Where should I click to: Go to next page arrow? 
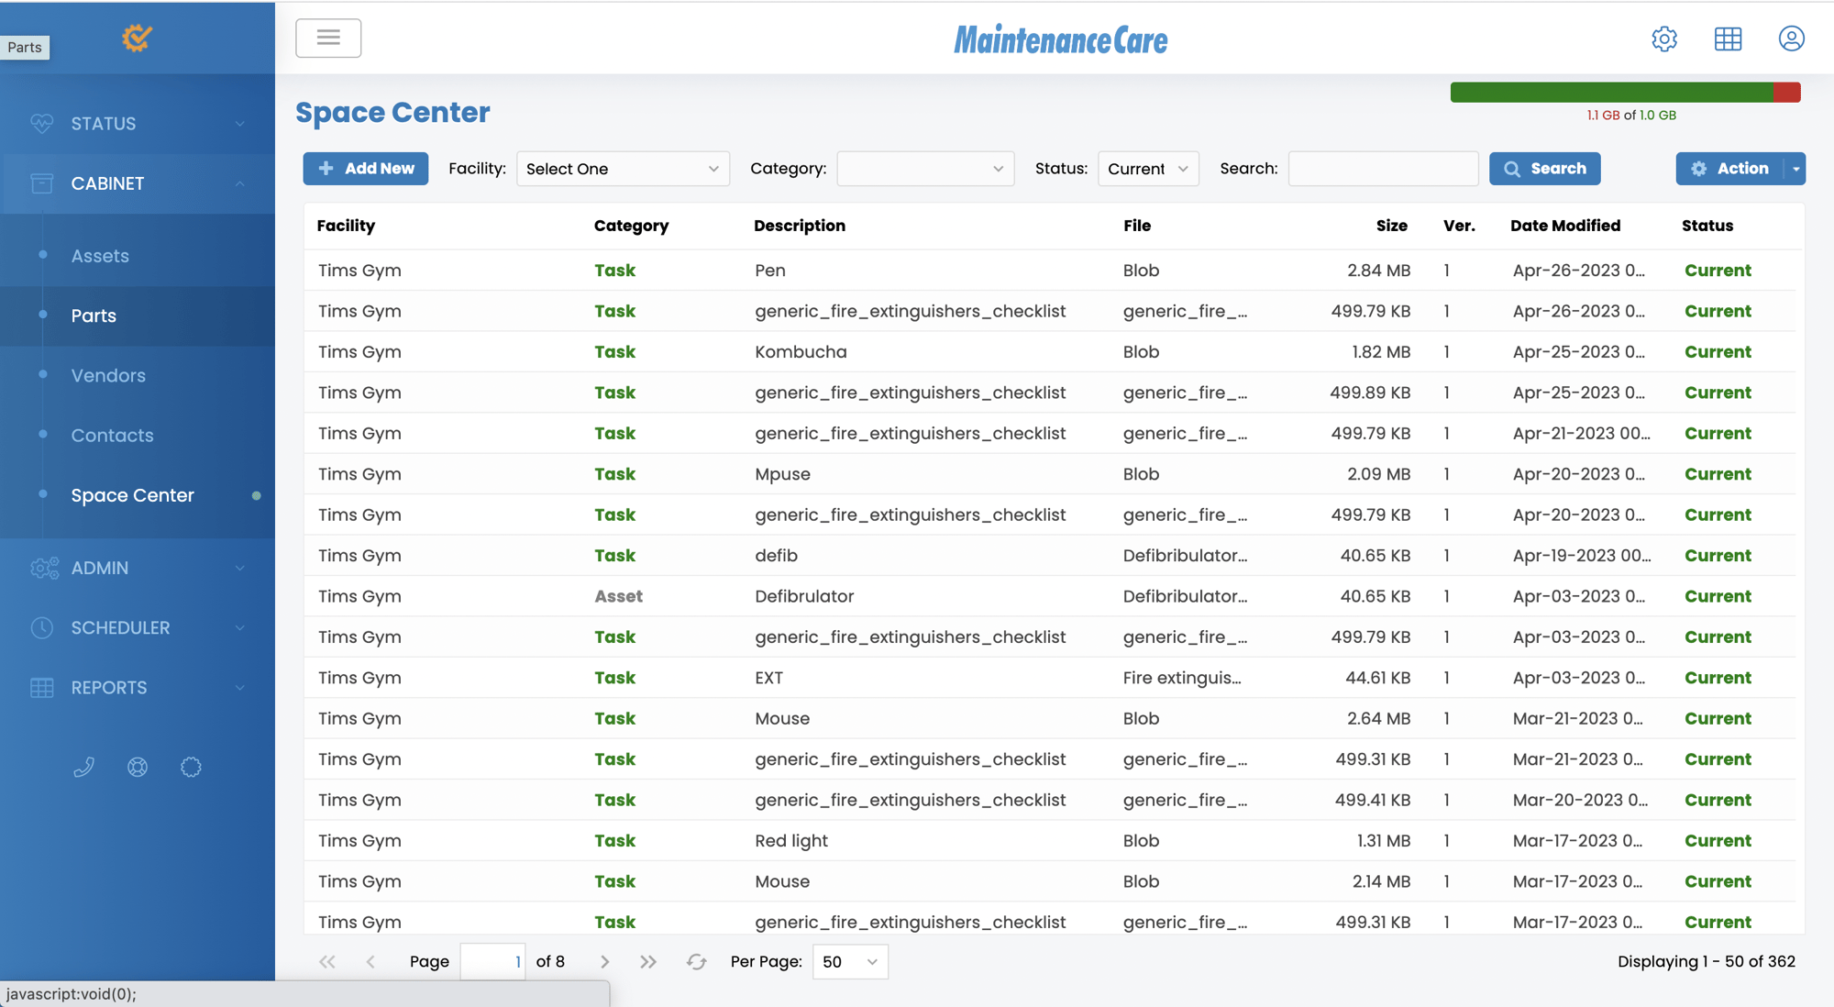[604, 961]
